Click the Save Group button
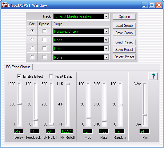 [124, 33]
